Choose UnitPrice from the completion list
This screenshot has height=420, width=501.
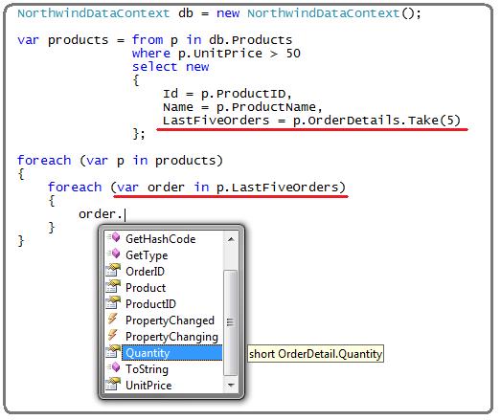pos(148,386)
